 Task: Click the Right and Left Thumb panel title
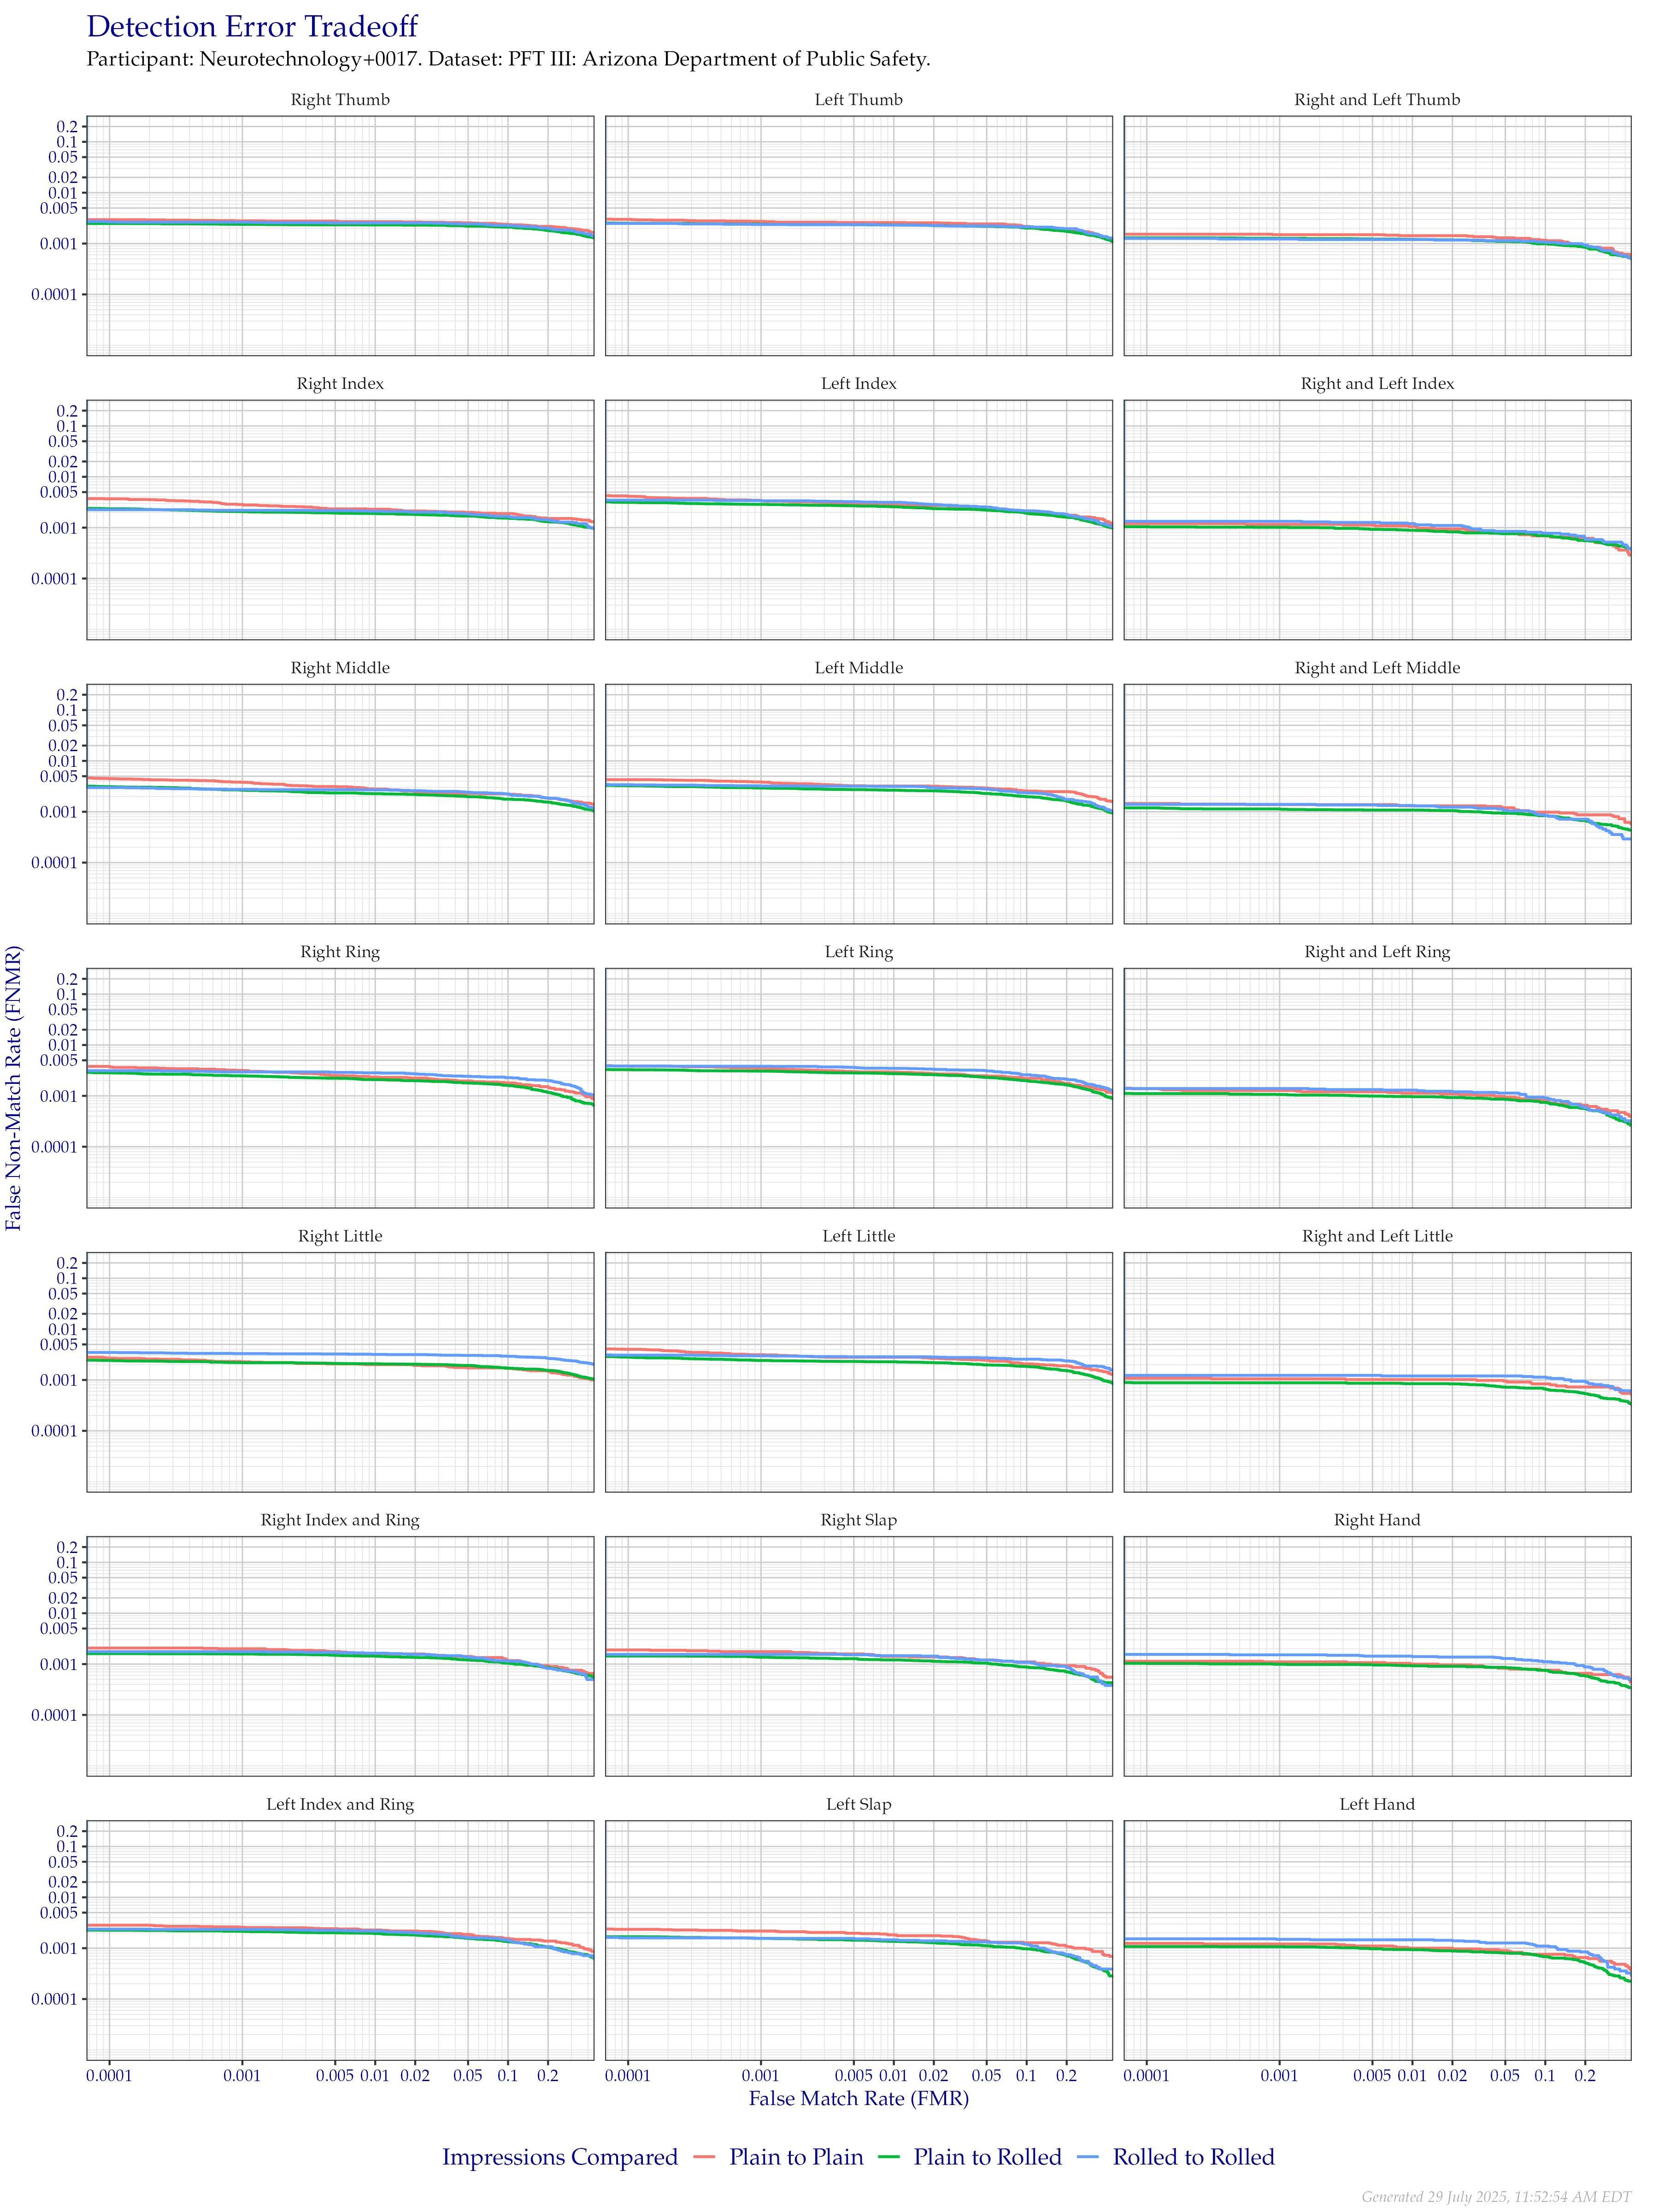1377,100
